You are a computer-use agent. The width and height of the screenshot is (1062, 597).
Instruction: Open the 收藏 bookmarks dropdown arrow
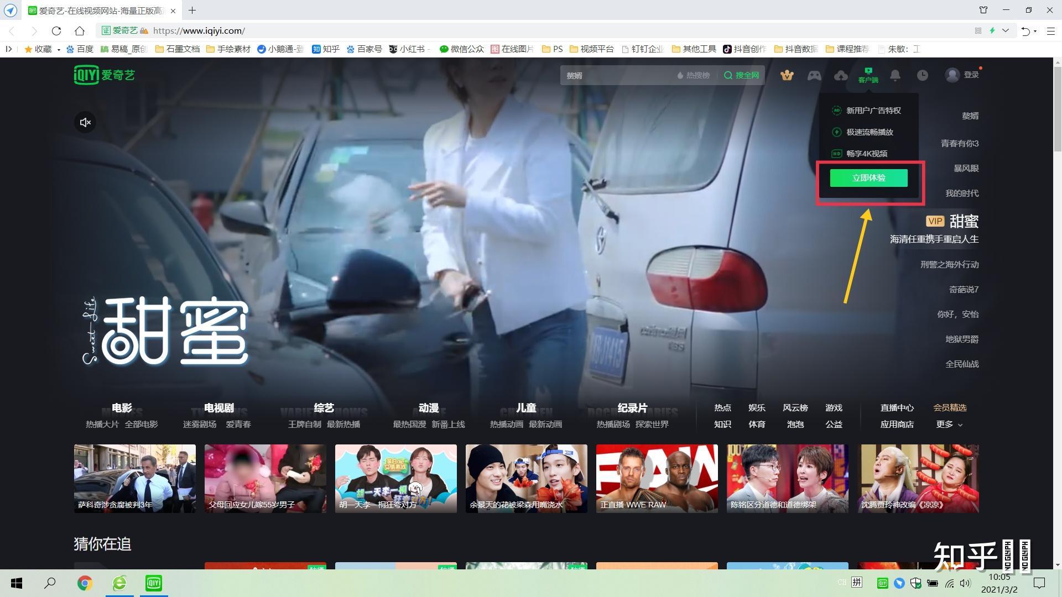point(59,50)
